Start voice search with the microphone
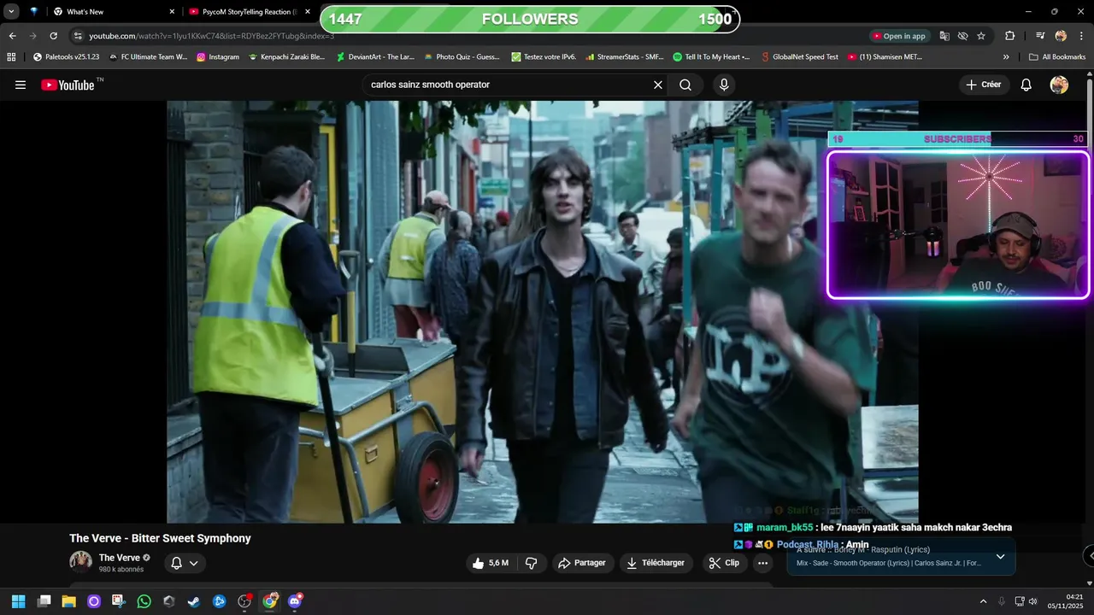Image resolution: width=1094 pixels, height=615 pixels. coord(724,85)
